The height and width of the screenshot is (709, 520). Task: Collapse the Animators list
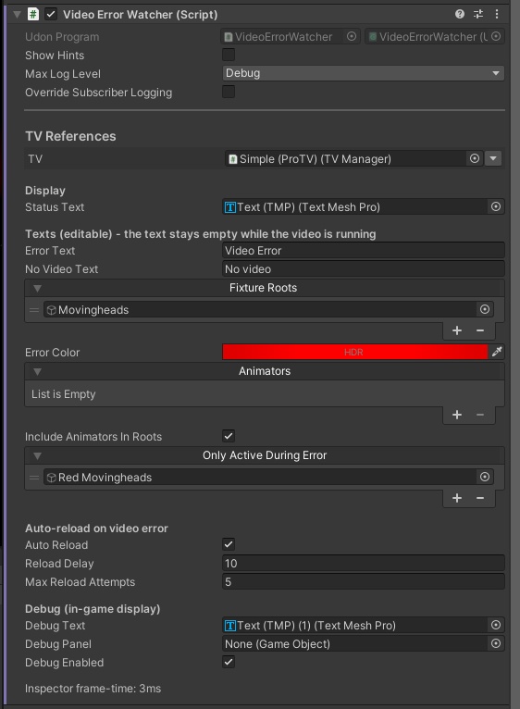38,372
